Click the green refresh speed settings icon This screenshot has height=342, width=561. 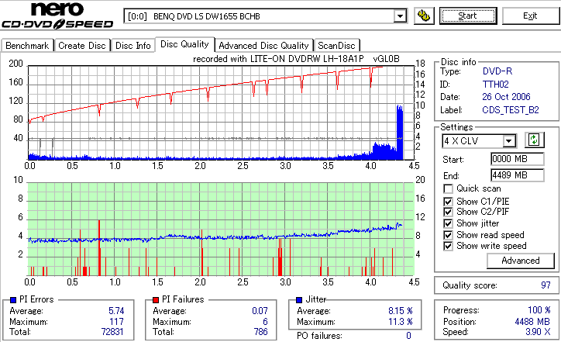(534, 140)
